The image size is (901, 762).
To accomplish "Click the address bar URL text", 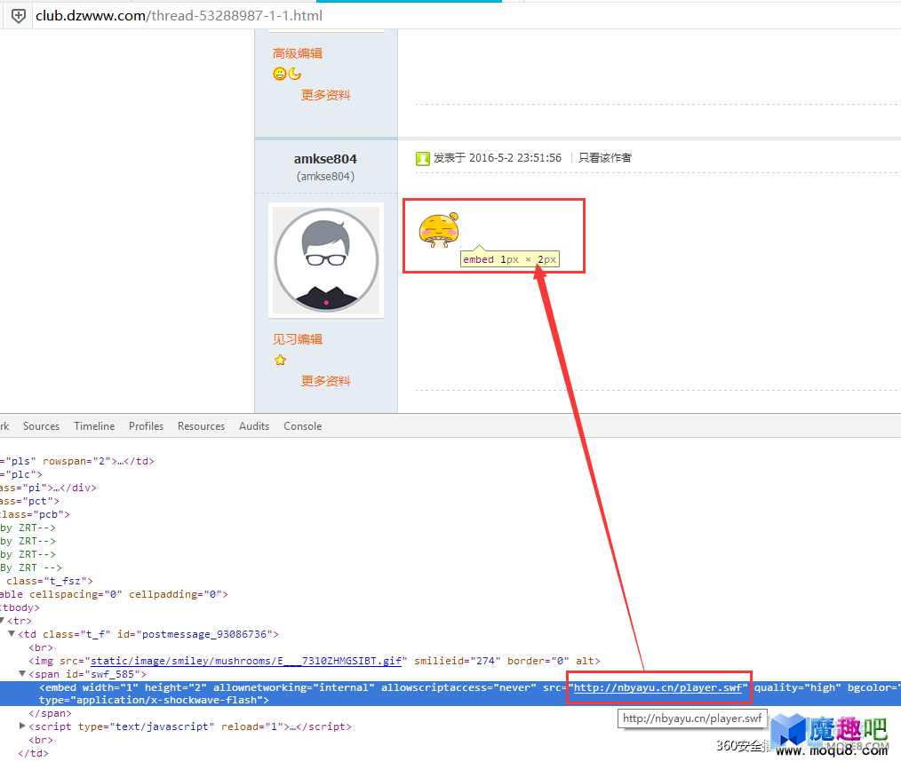I will [x=179, y=15].
